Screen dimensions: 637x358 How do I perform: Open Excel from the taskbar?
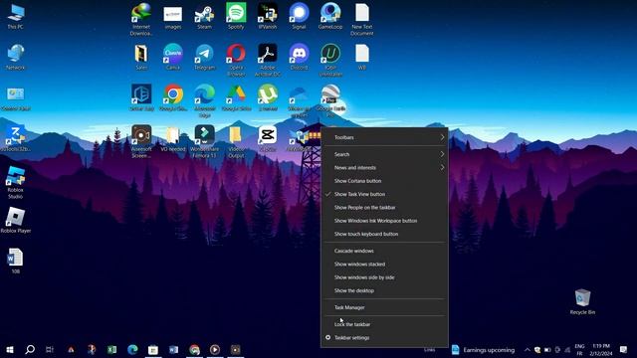coord(111,349)
